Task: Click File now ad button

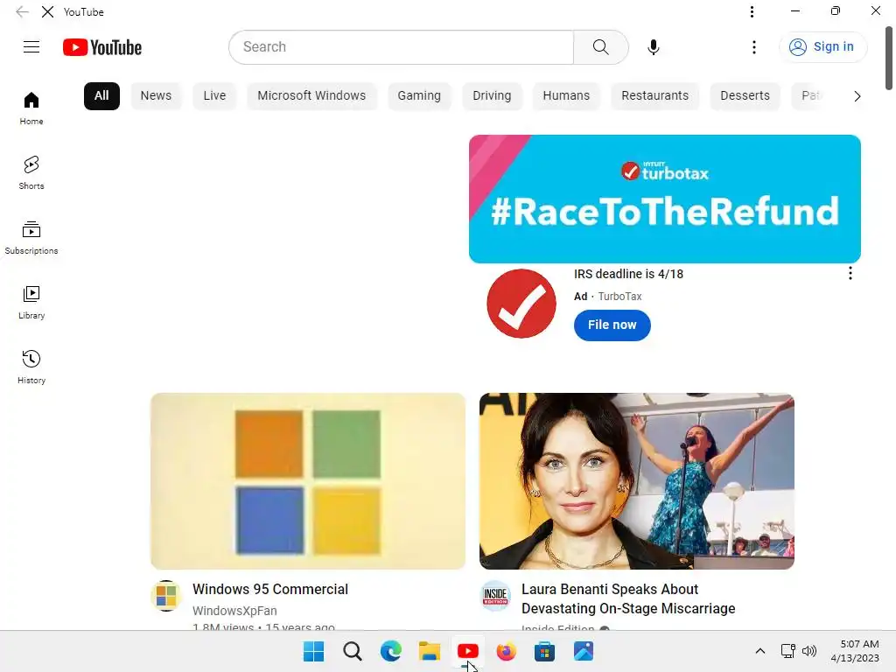Action: (612, 325)
